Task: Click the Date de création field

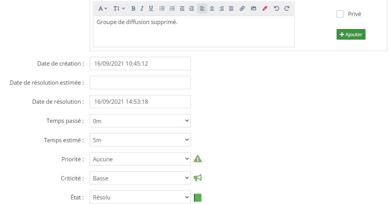Action: coord(140,64)
